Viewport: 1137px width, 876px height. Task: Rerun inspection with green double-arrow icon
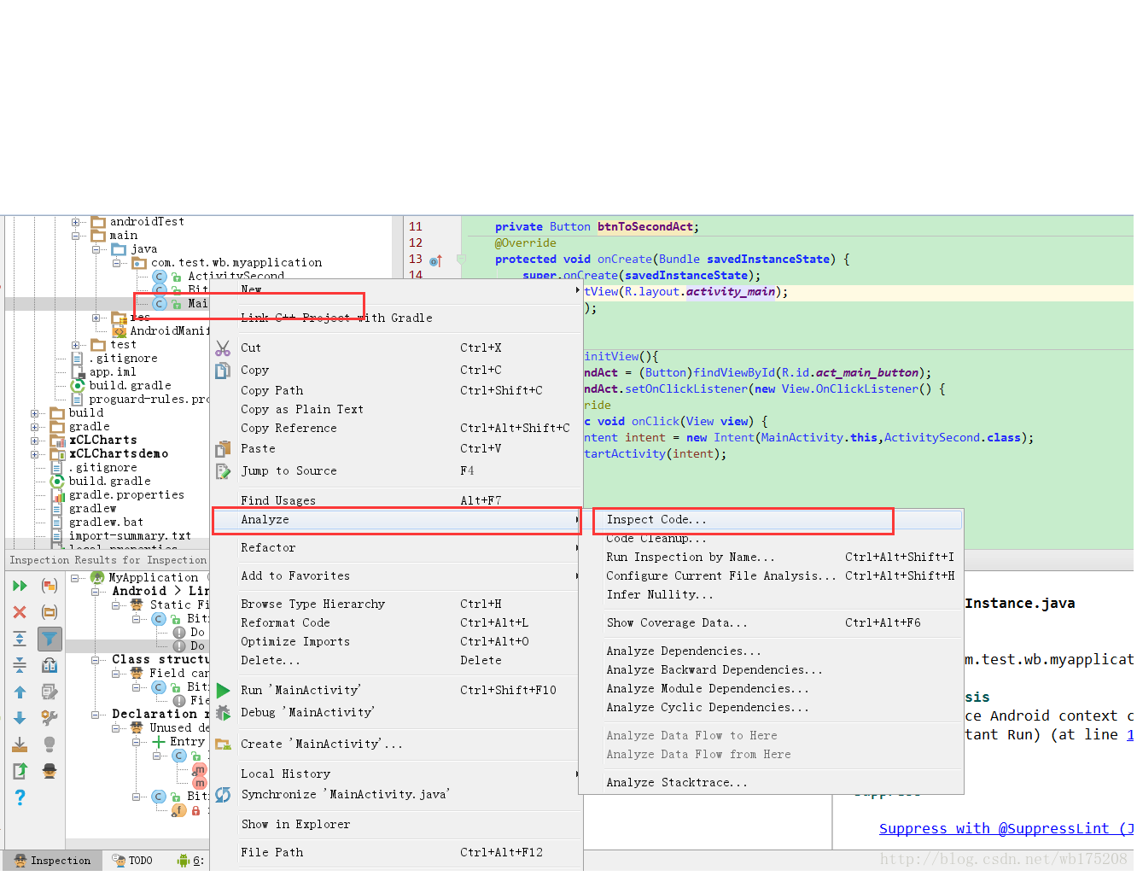pyautogui.click(x=20, y=586)
